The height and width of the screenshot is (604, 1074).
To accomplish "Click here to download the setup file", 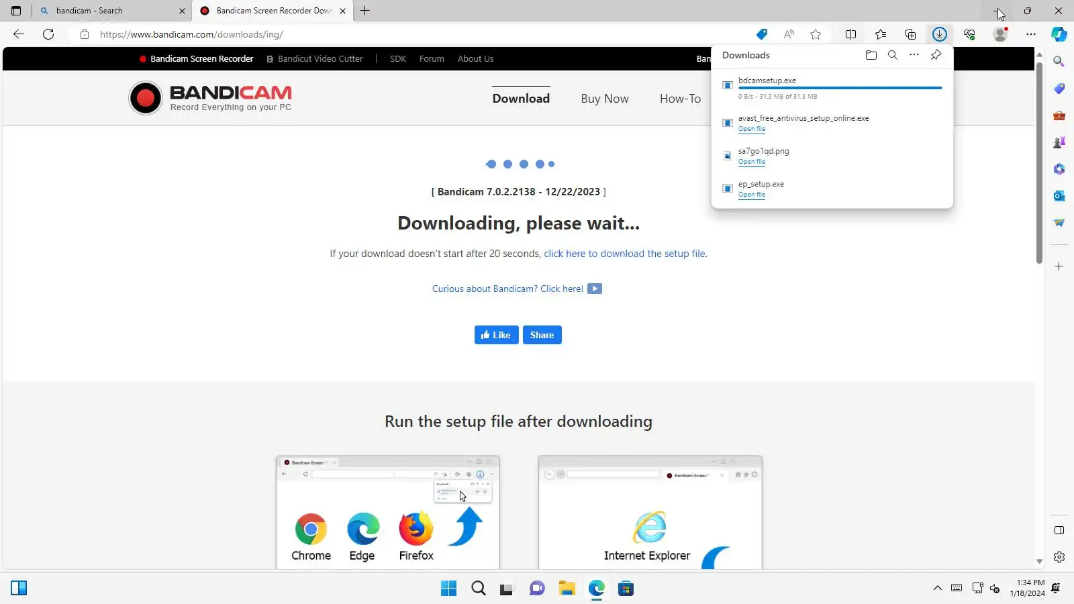I will (x=624, y=254).
